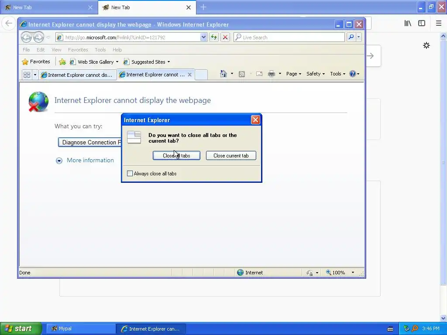Click the Home icon in command bar
The image size is (447, 335).
coord(223,74)
